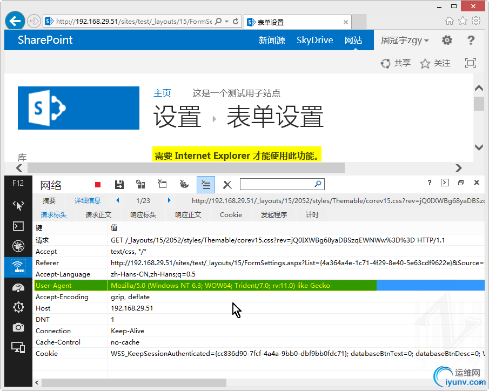Open the SkyDrive link
The image size is (489, 391).
[314, 40]
